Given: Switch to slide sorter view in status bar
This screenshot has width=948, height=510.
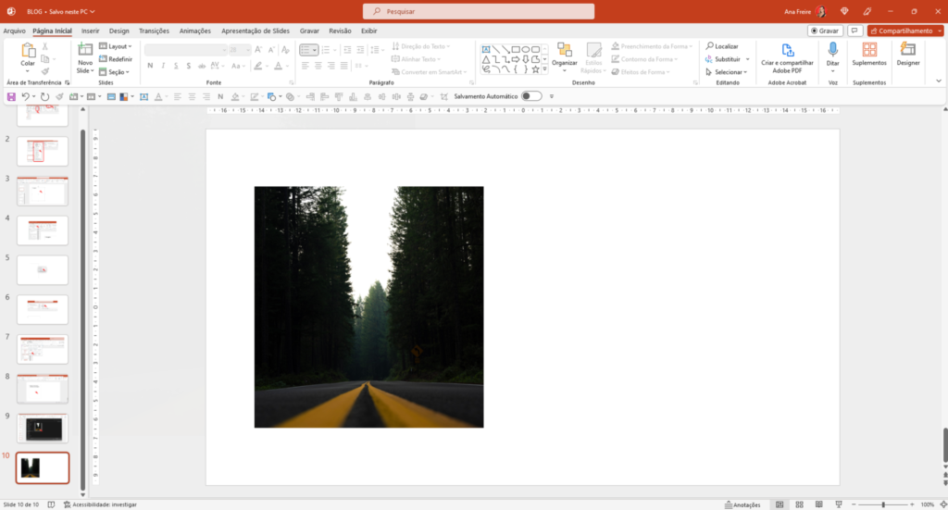Looking at the screenshot, I should click(798, 504).
